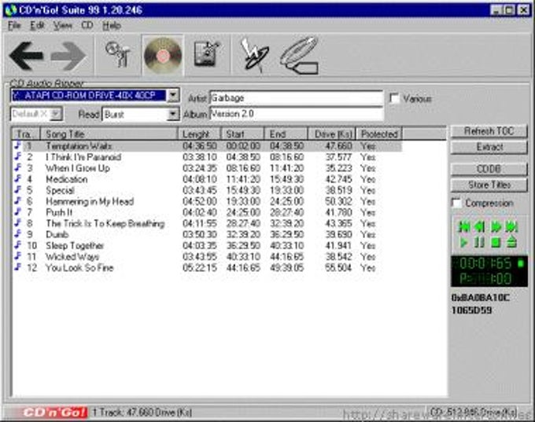Click the CD with label tag icon
535x422 pixels.
click(x=301, y=56)
